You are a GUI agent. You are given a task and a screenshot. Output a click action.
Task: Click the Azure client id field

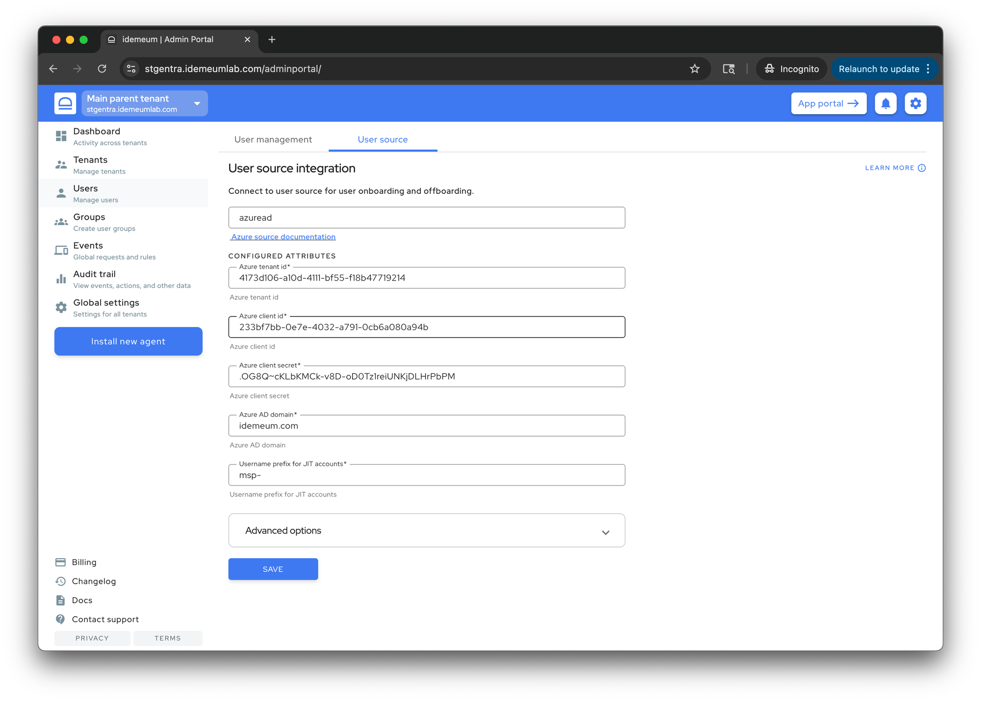[x=427, y=327]
